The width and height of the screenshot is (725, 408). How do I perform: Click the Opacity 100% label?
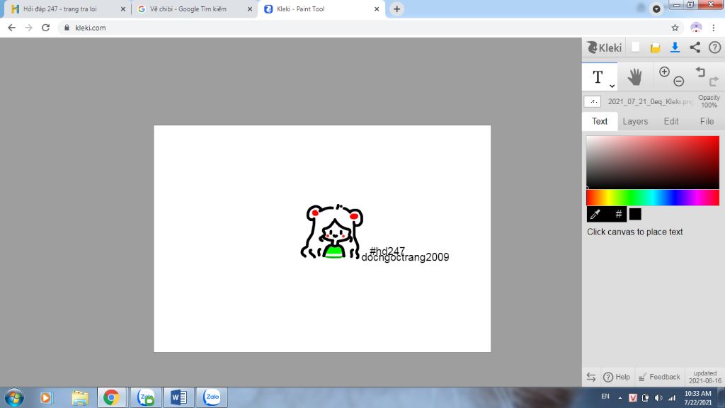pyautogui.click(x=709, y=101)
